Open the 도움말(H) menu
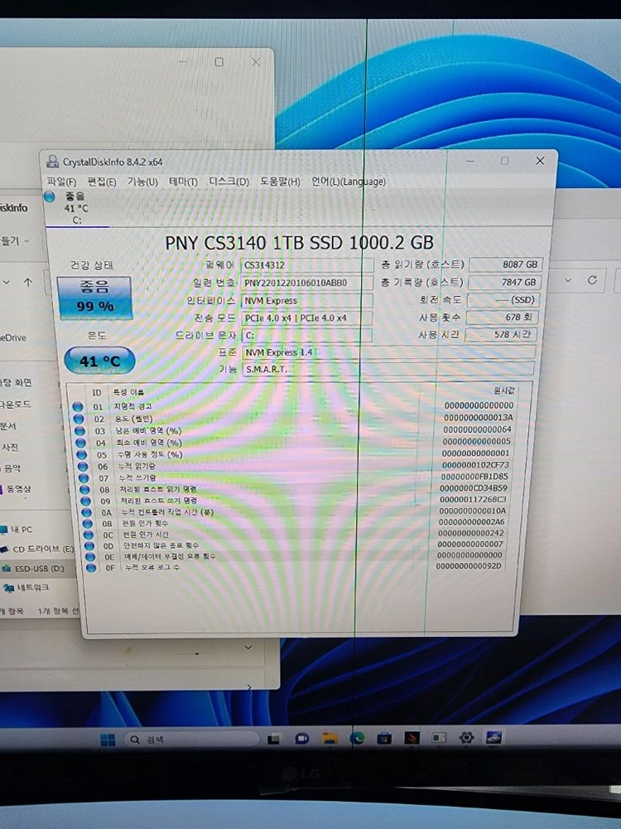Viewport: 621px width, 829px height. [x=280, y=182]
